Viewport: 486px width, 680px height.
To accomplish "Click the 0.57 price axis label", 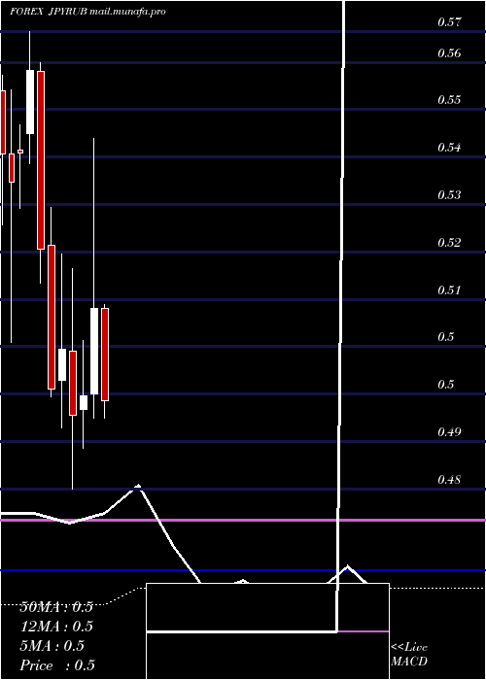I will click(x=449, y=22).
